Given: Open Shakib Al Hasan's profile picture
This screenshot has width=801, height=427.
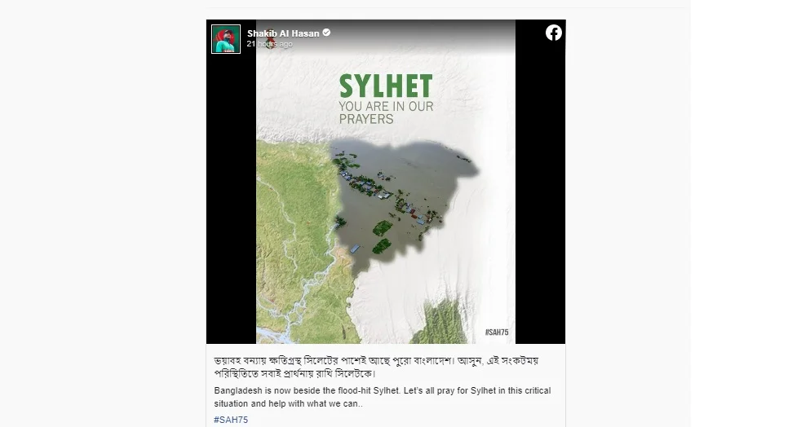Looking at the screenshot, I should [x=226, y=39].
